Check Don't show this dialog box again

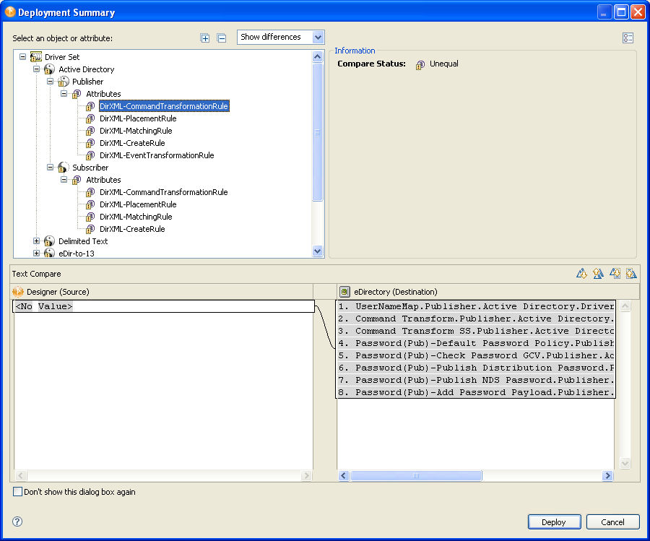[x=17, y=492]
